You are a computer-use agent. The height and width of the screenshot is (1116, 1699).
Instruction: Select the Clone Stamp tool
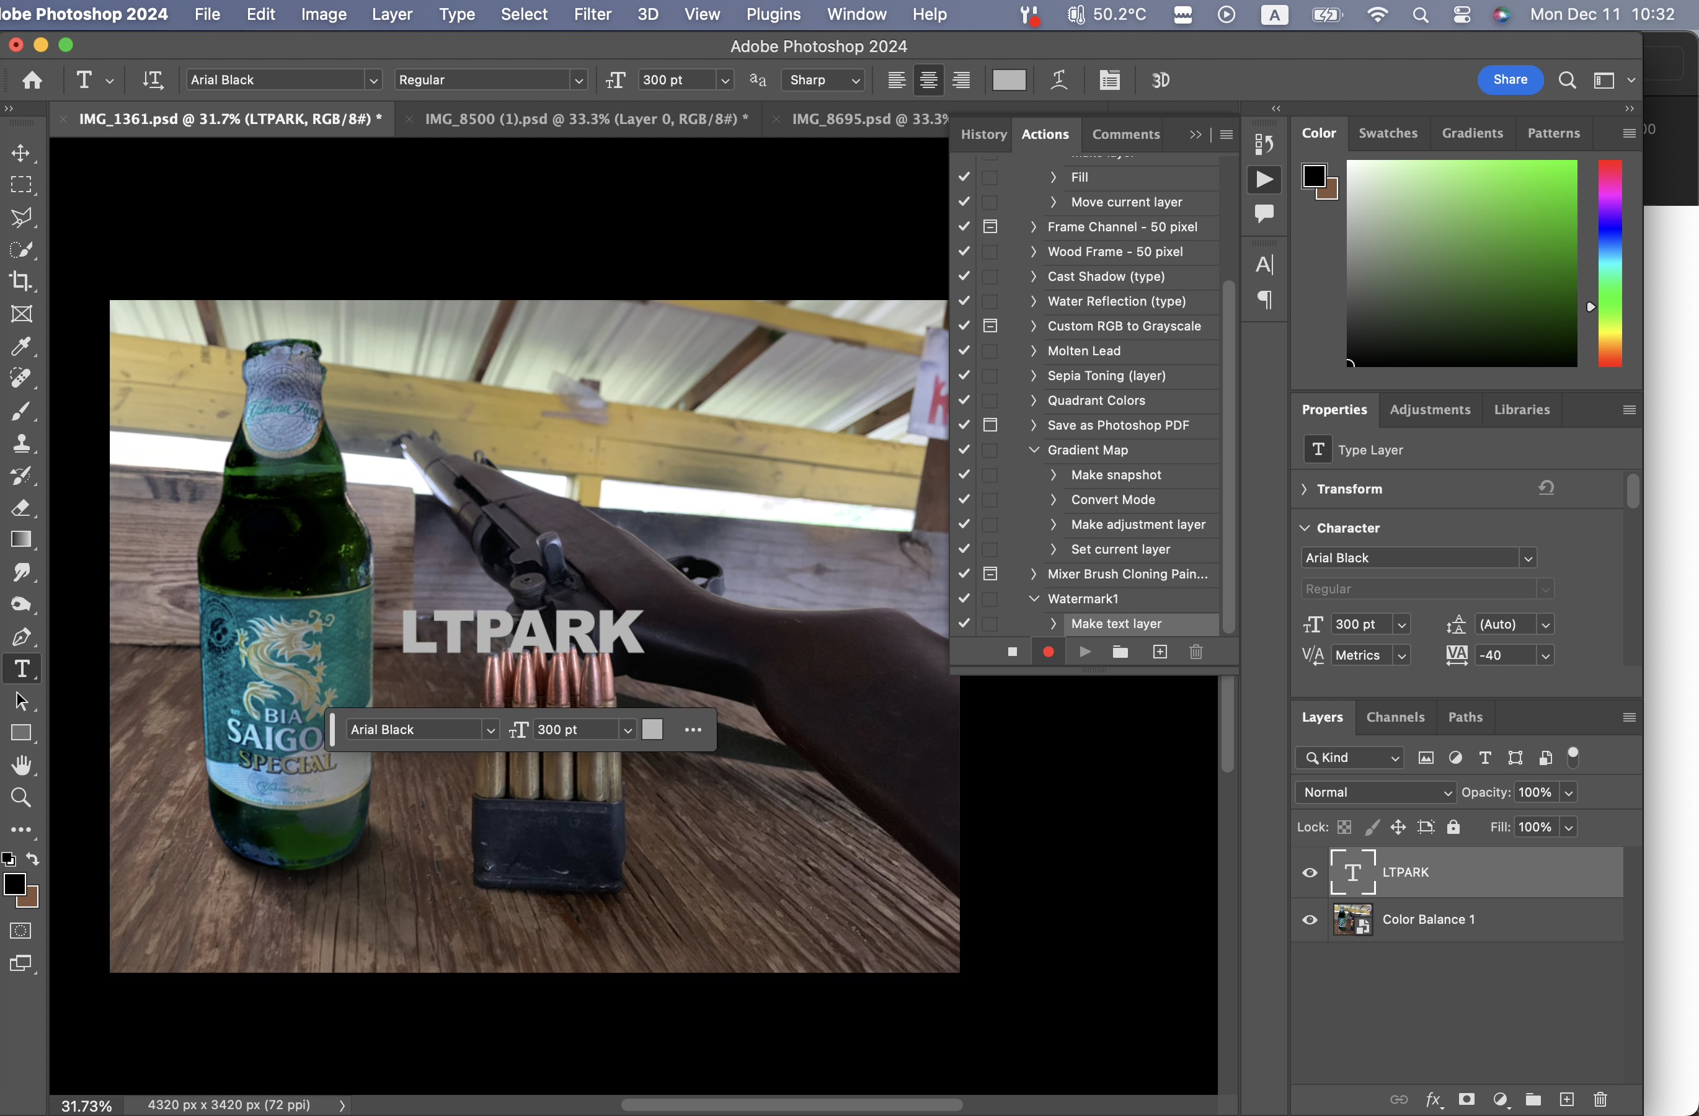(x=20, y=443)
